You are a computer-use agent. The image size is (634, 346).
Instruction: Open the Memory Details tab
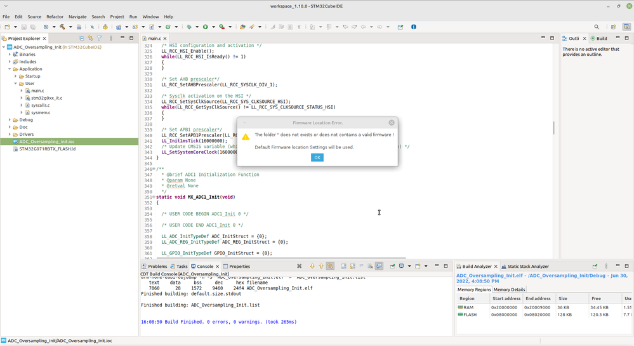tap(509, 289)
